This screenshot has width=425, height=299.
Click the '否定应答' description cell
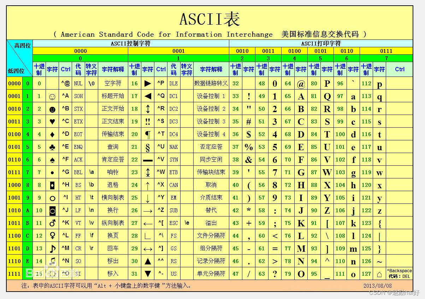211,147
